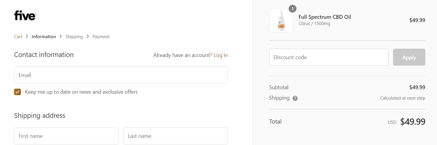Image resolution: width=437 pixels, height=145 pixels.
Task: Click chevron between Shipping and Payment
Action: coord(88,36)
